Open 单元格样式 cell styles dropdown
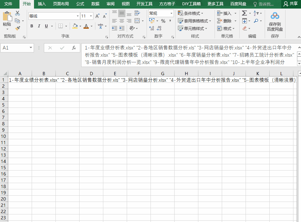Image resolution: width=301 pixels, height=222 pixels. click(192, 28)
